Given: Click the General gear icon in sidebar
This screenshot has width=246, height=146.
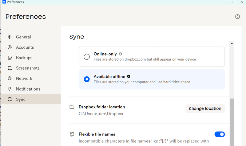Looking at the screenshot, I should coord(10,37).
